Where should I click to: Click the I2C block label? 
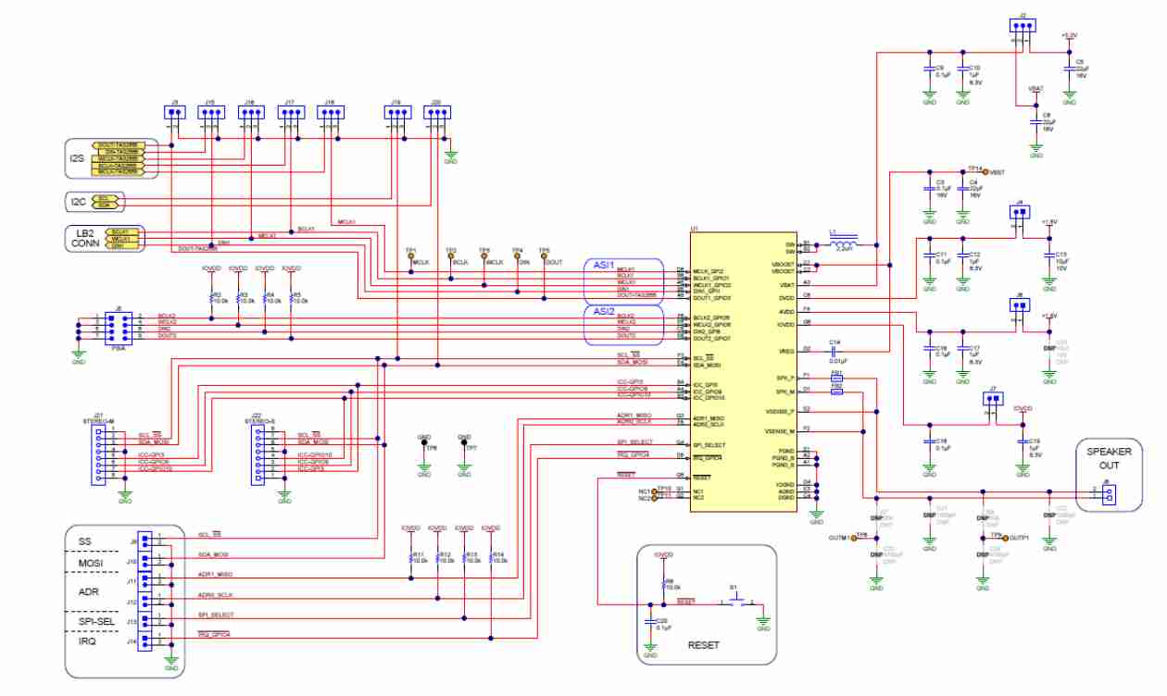(x=78, y=202)
